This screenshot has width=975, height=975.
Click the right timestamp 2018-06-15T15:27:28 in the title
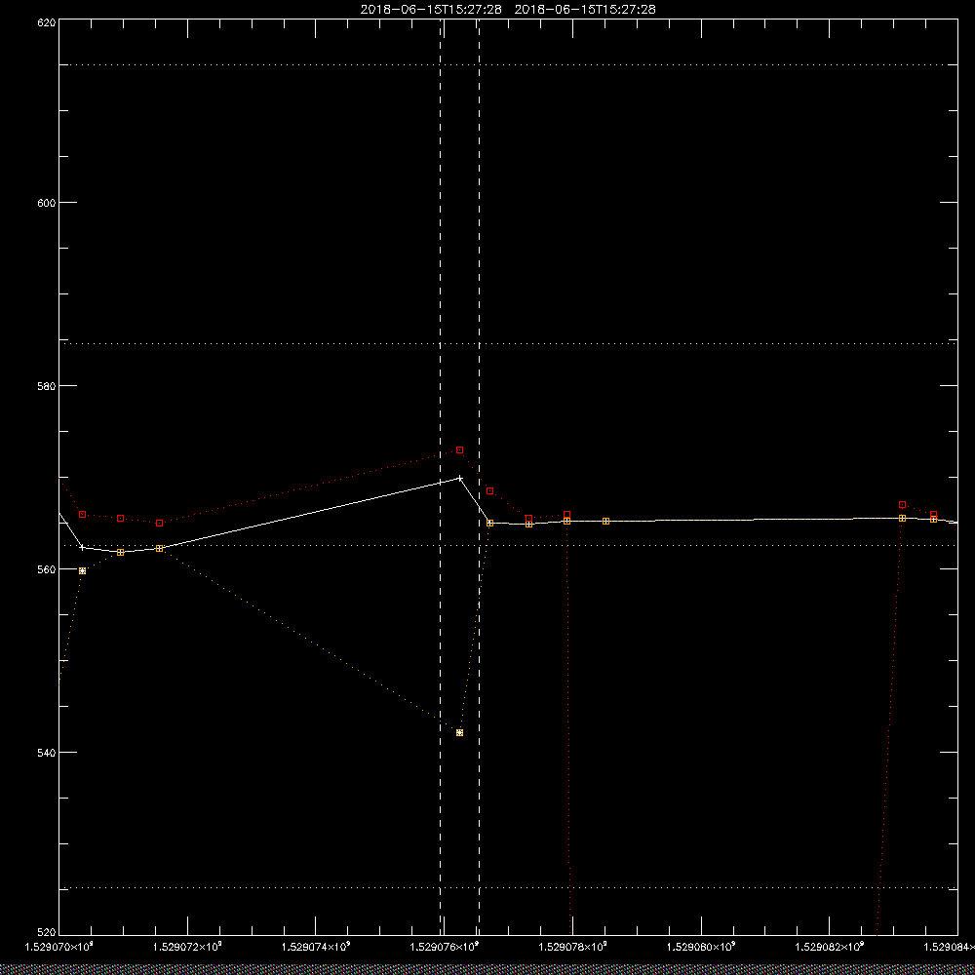point(585,10)
